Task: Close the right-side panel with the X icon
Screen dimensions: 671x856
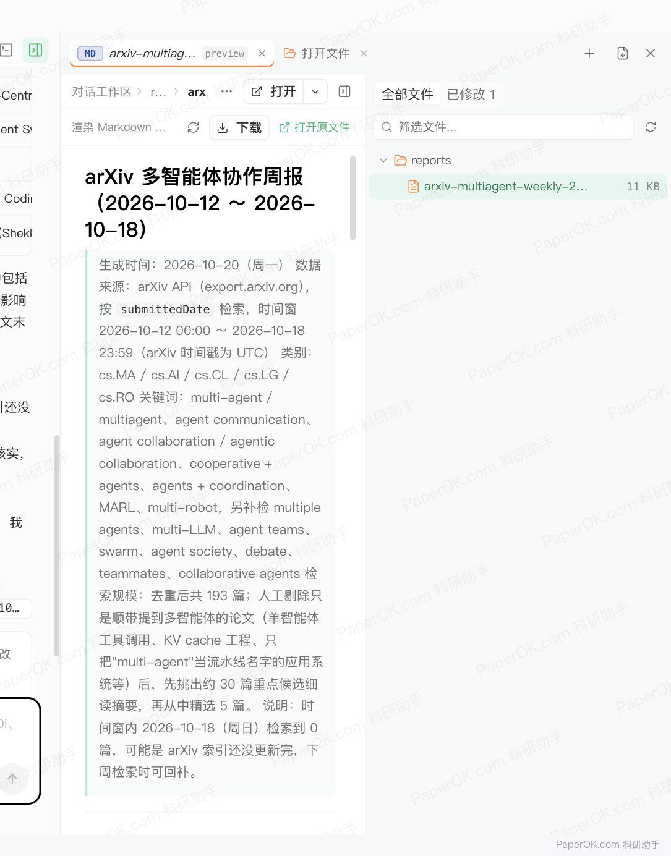Action: pyautogui.click(x=651, y=53)
